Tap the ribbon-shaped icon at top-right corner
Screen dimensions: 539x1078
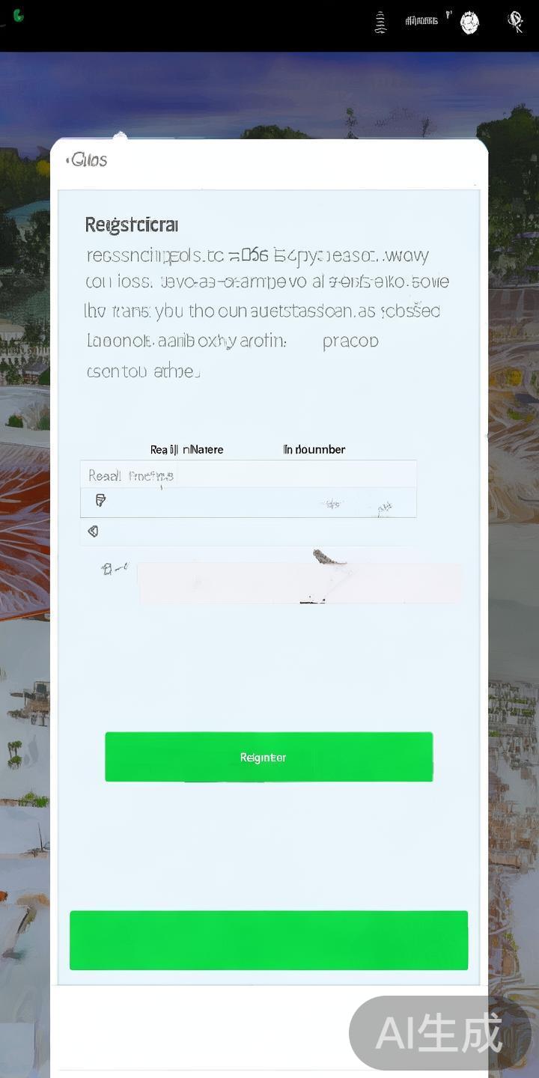coord(515,22)
